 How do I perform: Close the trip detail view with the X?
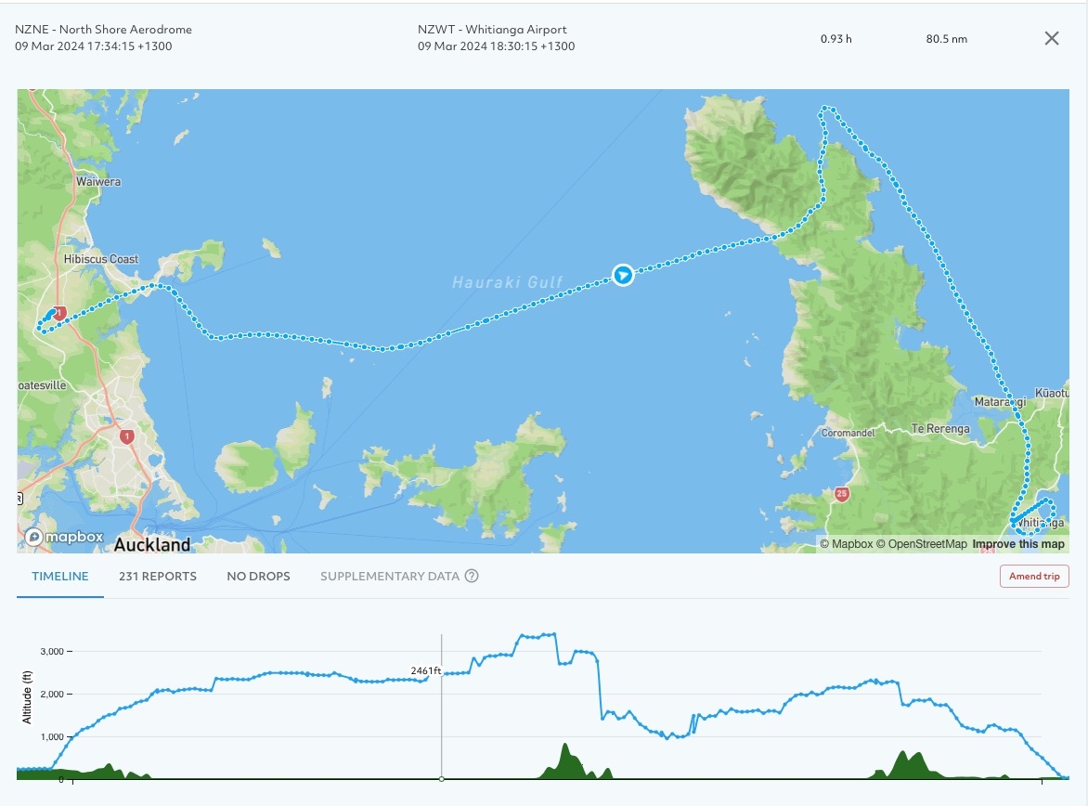pos(1051,38)
